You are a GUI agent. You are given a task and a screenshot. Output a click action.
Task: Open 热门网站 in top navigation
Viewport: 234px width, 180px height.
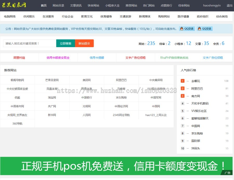point(149,5)
